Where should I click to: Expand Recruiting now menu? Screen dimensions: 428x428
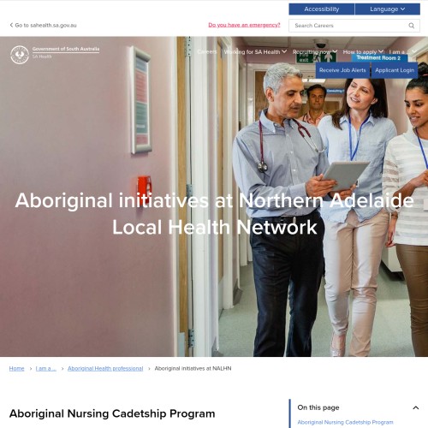click(315, 52)
